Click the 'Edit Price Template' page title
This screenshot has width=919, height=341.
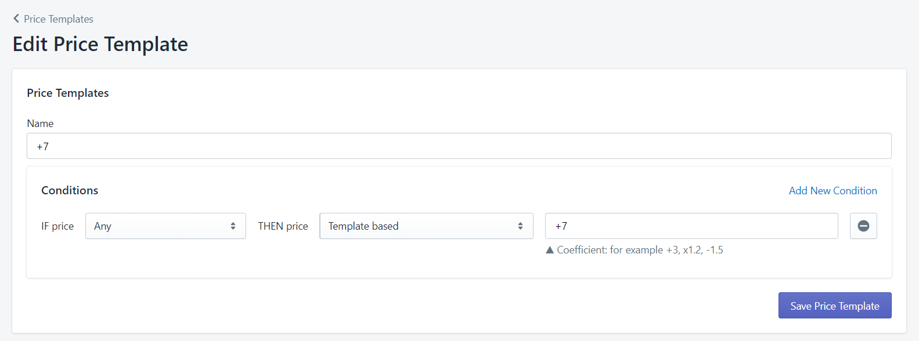pos(100,44)
